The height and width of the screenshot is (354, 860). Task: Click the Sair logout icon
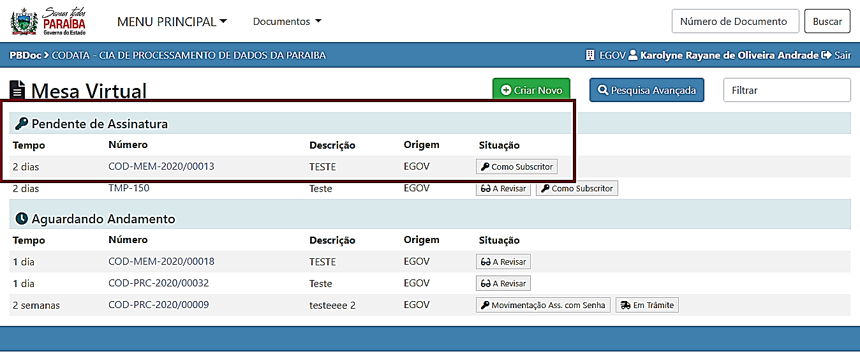[x=827, y=55]
